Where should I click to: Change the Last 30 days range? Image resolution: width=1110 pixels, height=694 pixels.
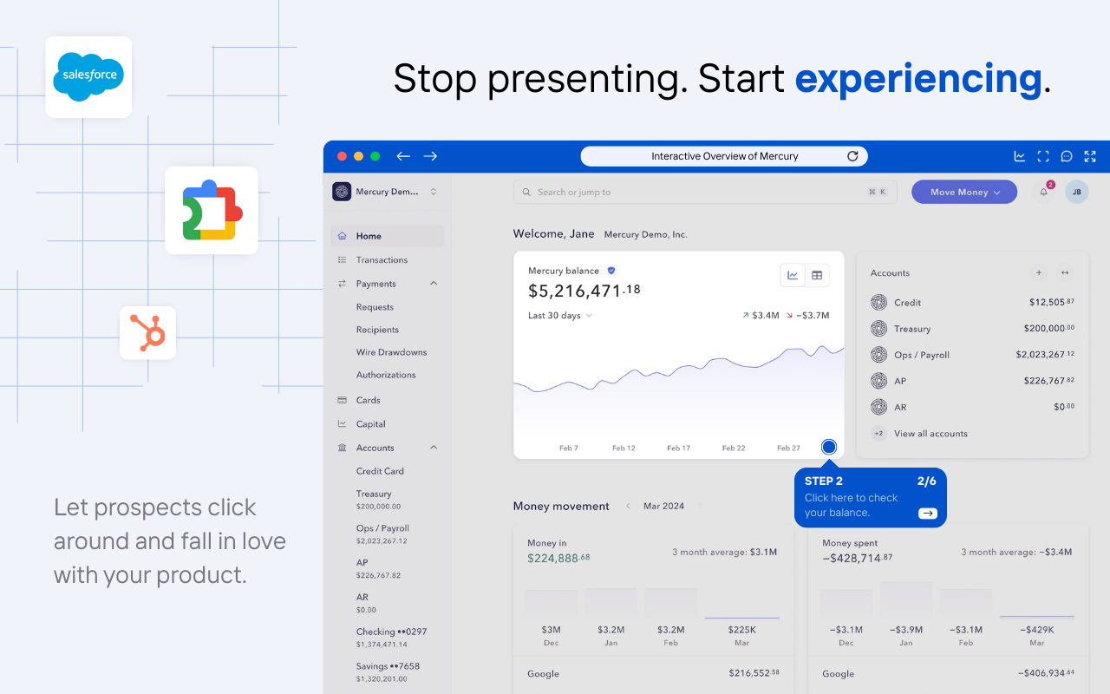tap(560, 316)
